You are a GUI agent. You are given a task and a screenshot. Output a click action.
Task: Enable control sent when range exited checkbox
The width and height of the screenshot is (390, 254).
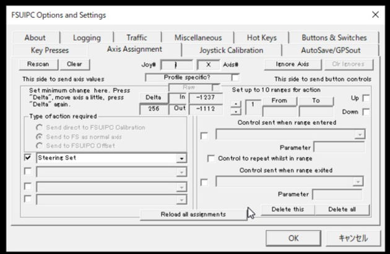(204, 182)
